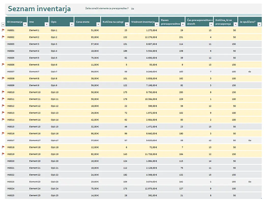Click the discontinued Da cell in row IN0023
Screen dimensions: 264x203
[250, 182]
